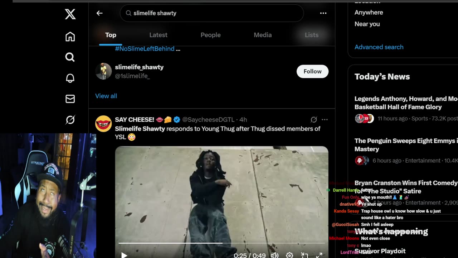The image size is (458, 258).
Task: Click the verified badge beside SAY CHEESE!
Action: (x=177, y=120)
